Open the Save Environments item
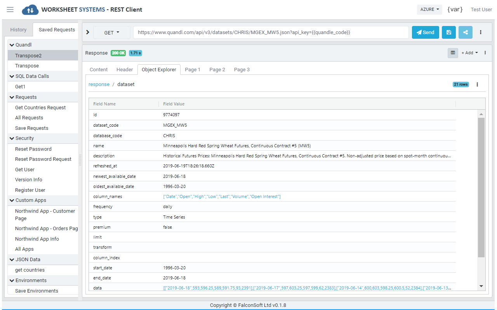Screen dimensions: 497x310 point(43,291)
